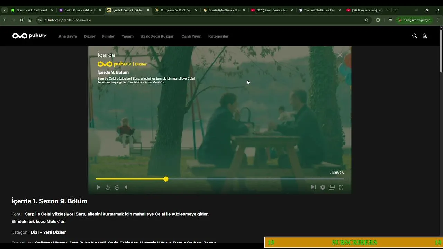Enable picture-in-picture mode
Viewport: 443px width, 249px height.
(x=332, y=187)
